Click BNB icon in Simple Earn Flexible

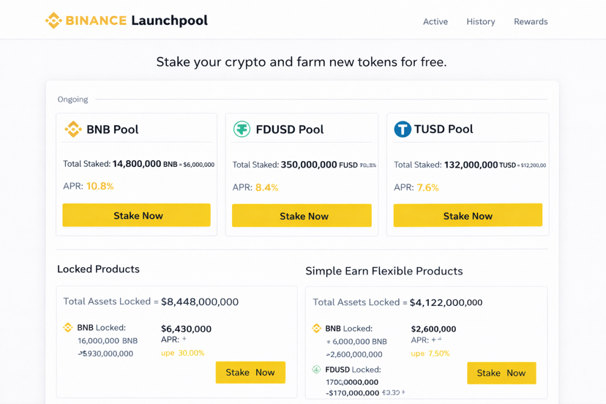[x=316, y=329]
